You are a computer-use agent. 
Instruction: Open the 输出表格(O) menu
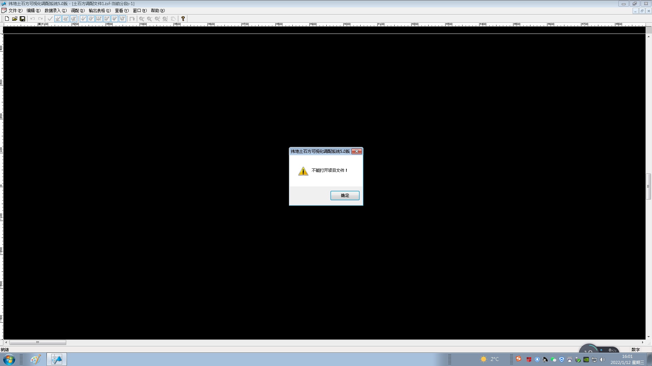[x=99, y=11]
